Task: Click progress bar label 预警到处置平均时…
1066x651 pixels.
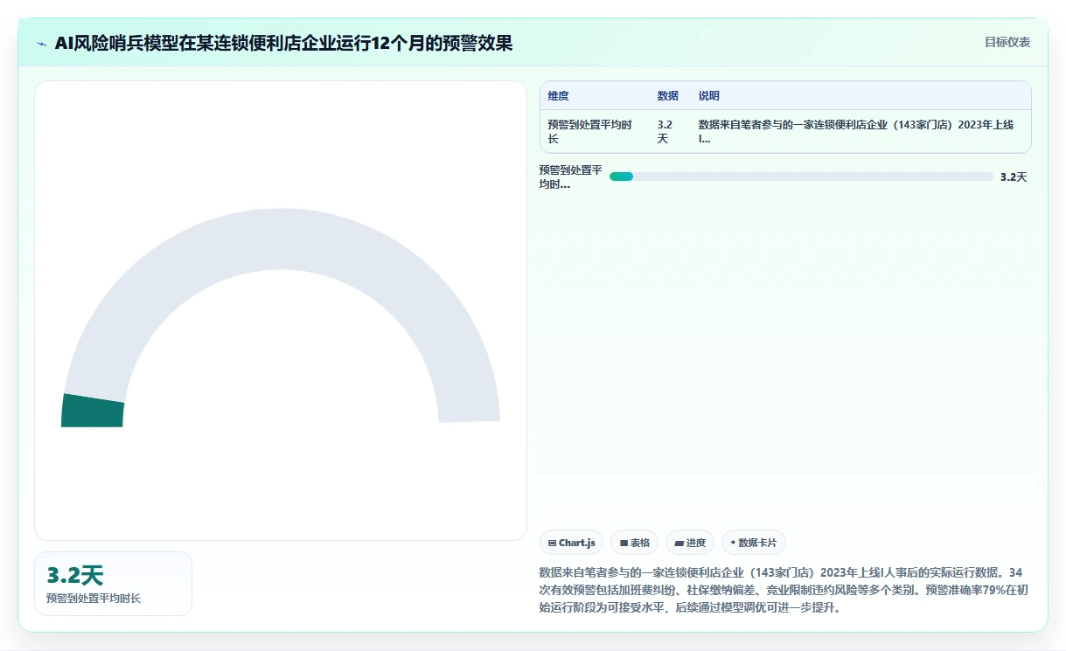Action: coord(570,177)
